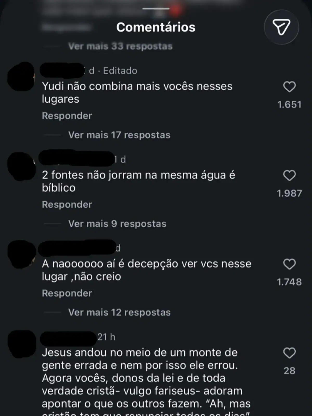Expand 'Ver mais 33 respostas'
312x416 pixels.
click(120, 46)
